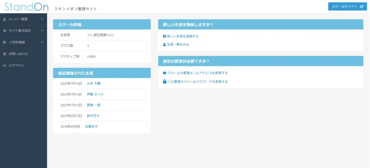
Task: Click the person icon beside メンバー管理
Action: (x=4, y=19)
